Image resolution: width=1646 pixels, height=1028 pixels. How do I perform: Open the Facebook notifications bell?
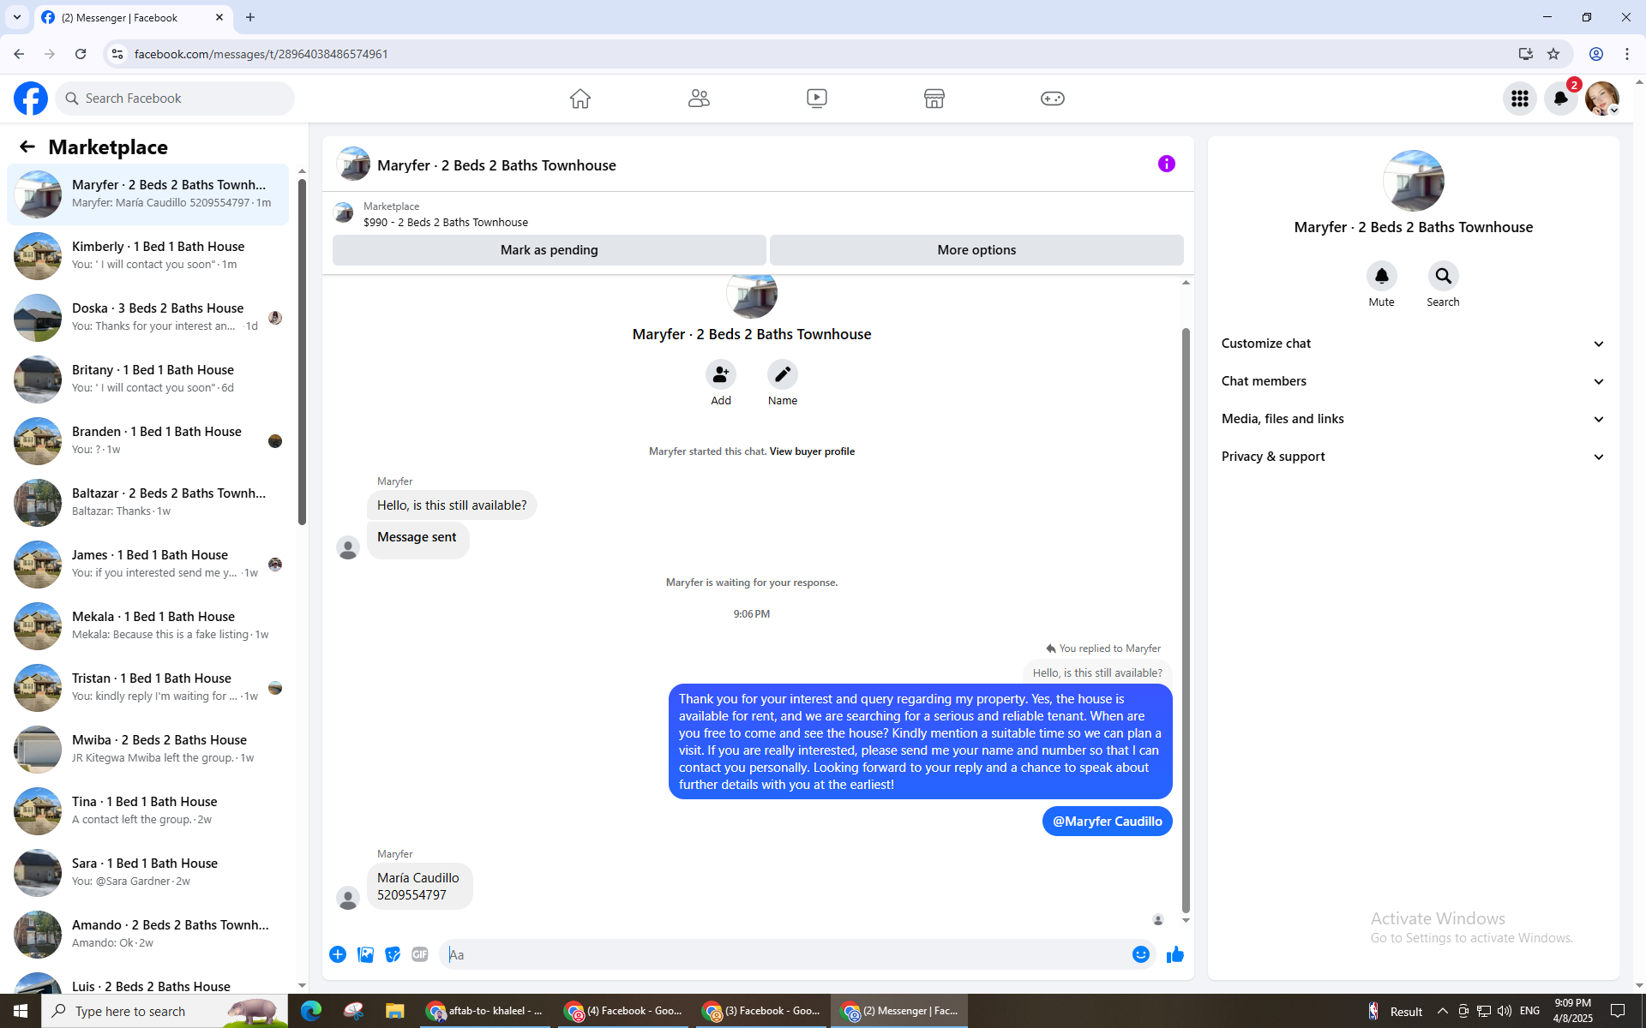click(1560, 99)
